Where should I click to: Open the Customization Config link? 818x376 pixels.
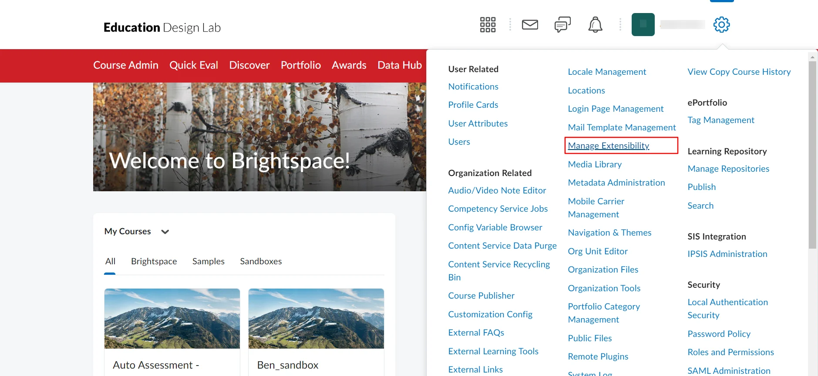point(490,314)
